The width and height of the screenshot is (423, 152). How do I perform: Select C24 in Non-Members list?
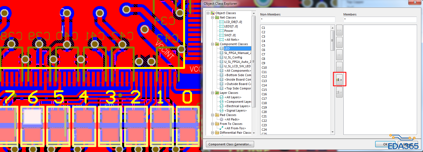(x=264, y=130)
